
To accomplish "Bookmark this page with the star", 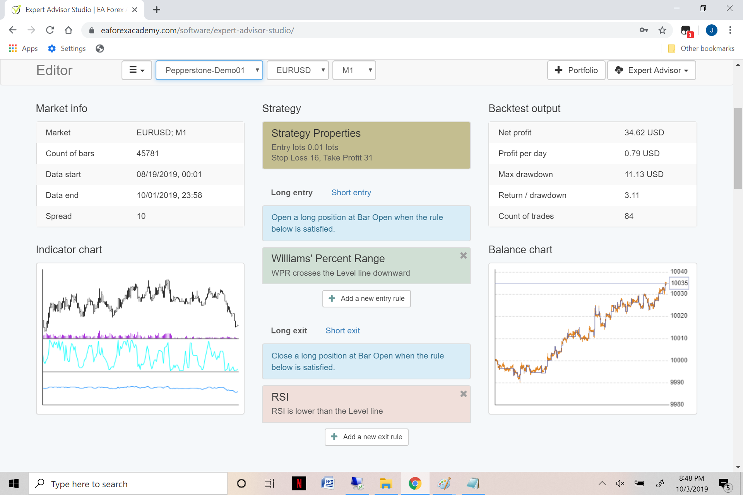I will (x=662, y=30).
